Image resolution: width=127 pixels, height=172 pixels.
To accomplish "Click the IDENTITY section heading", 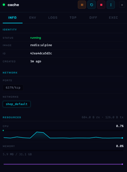I will (10, 30).
